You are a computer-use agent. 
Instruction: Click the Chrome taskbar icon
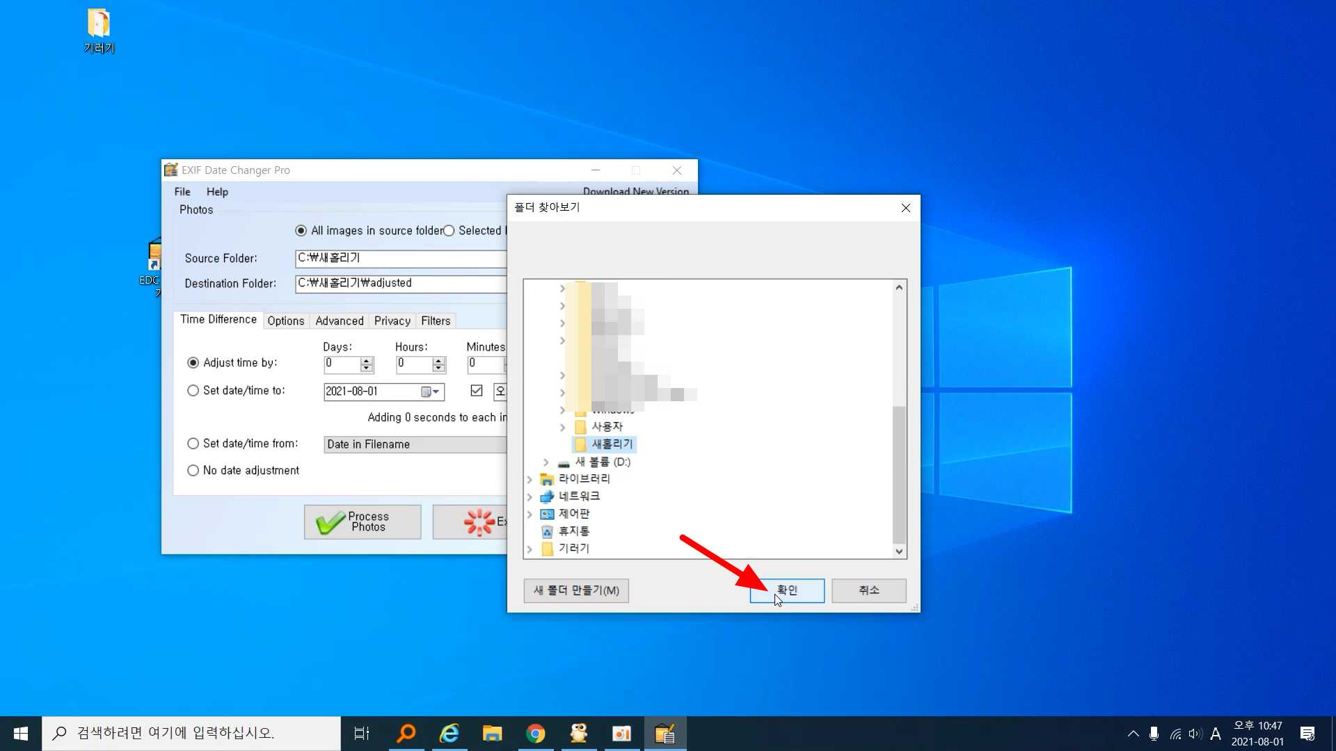click(x=535, y=734)
